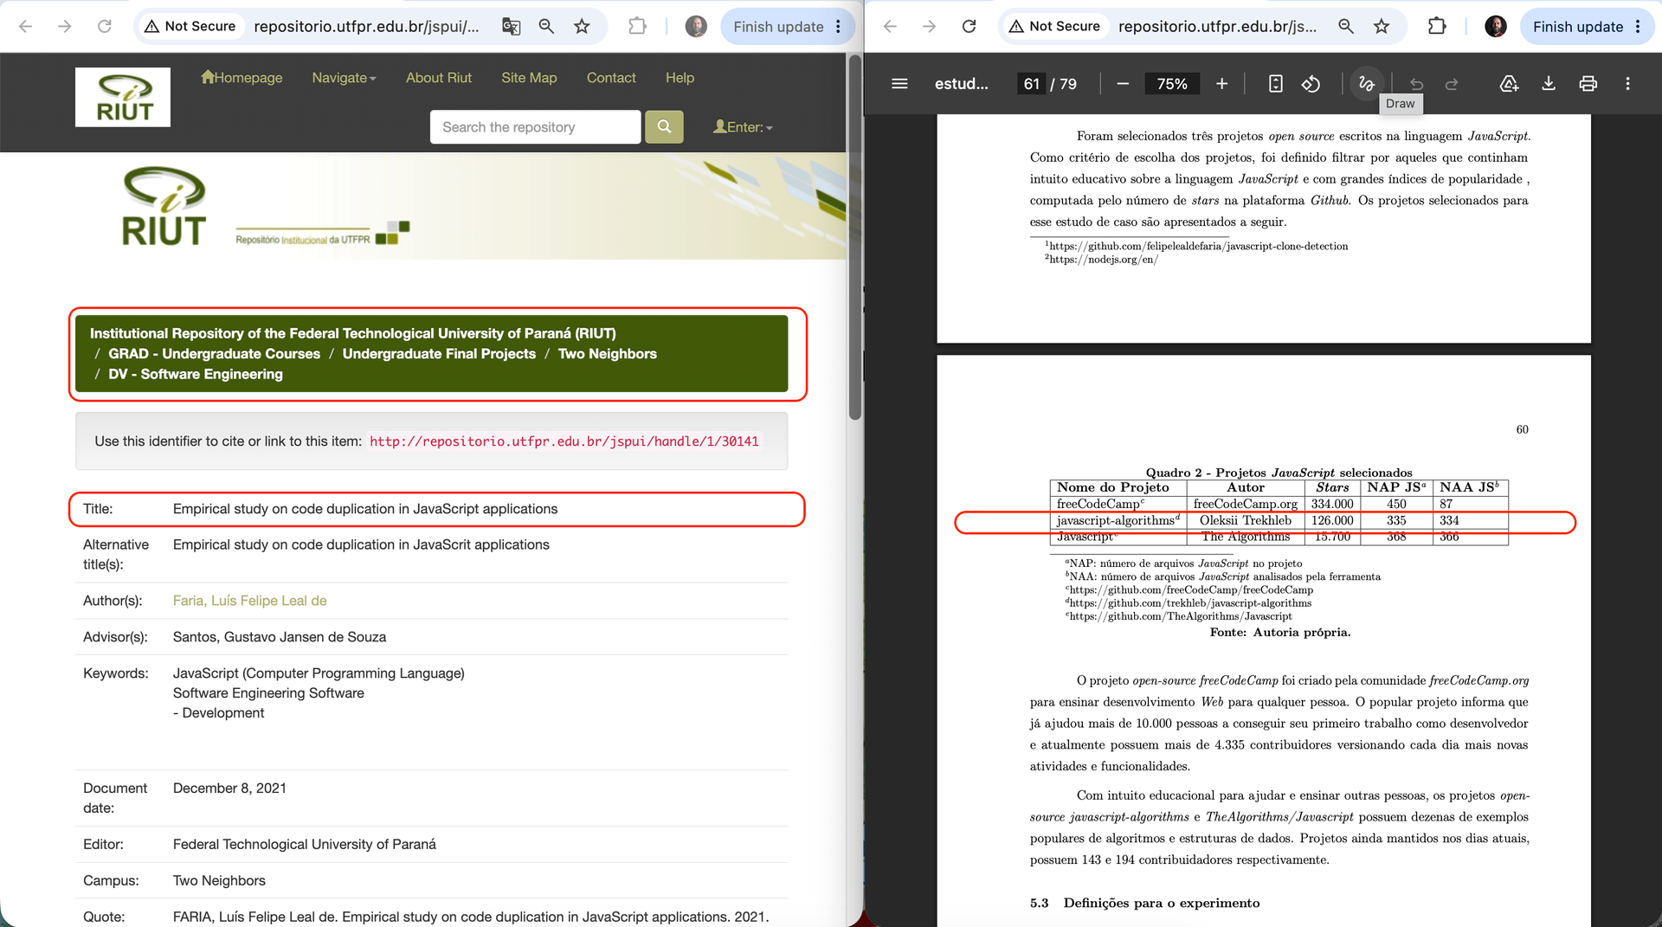Viewport: 1662px width, 927px height.
Task: Save the PDF to Google Drive
Action: coord(1509,84)
